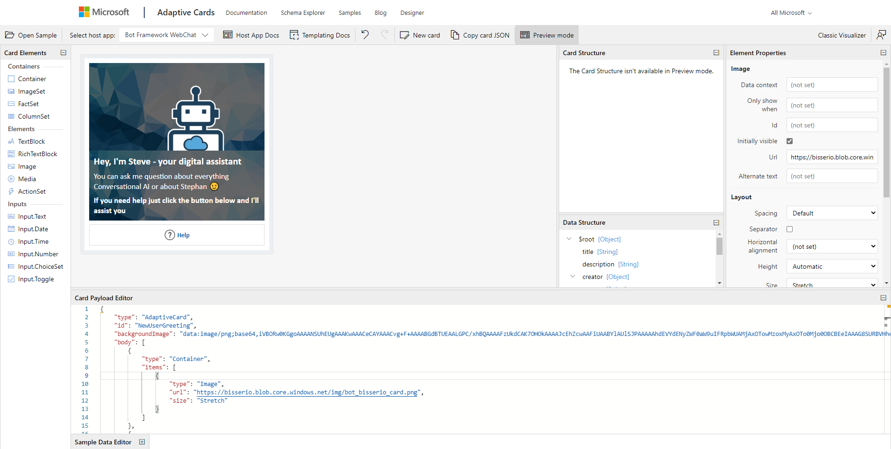
Task: Click the Alternate text input field
Action: click(832, 176)
